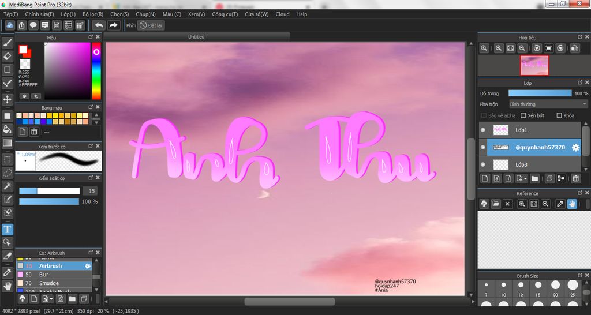
Task: Click the brush size slider showing 15
Action: pyautogui.click(x=50, y=191)
